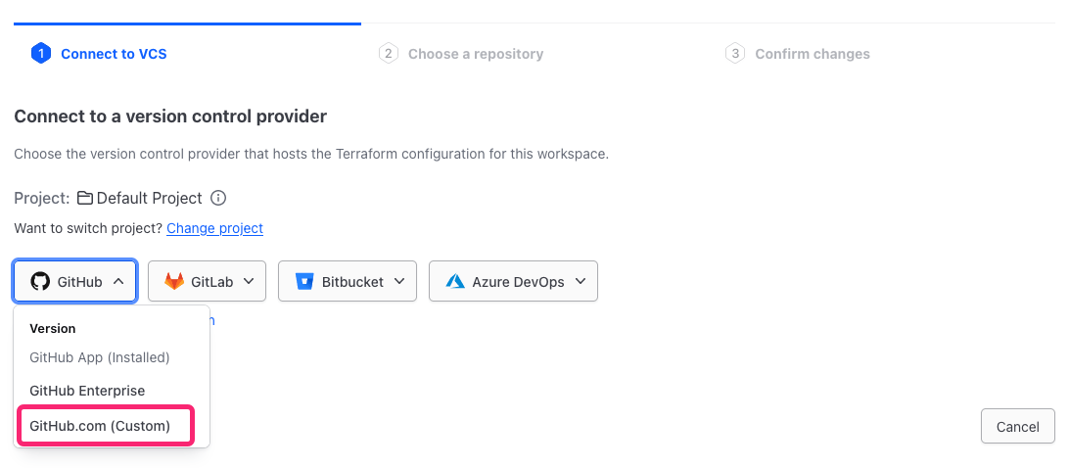This screenshot has width=1069, height=468.
Task: Collapse the GitHub dropdown via its chevron
Action: pyautogui.click(x=118, y=282)
